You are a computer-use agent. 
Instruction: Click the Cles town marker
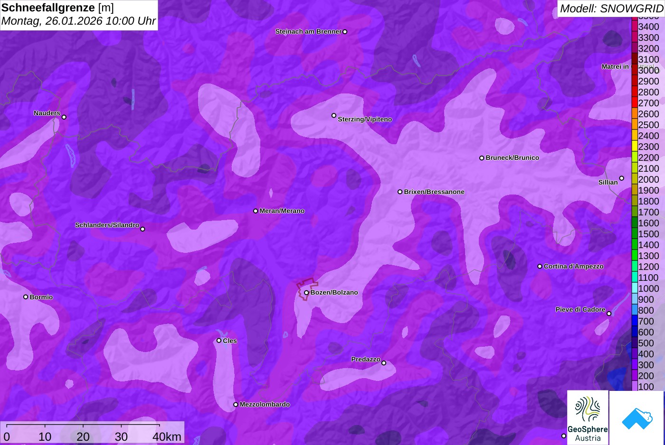(219, 341)
